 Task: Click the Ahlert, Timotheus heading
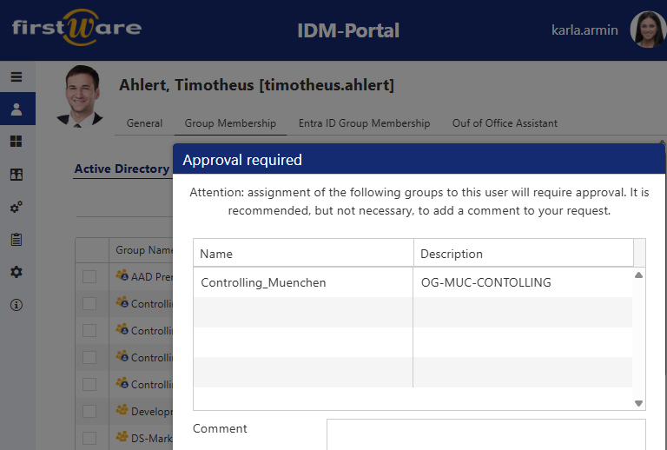[x=256, y=85]
